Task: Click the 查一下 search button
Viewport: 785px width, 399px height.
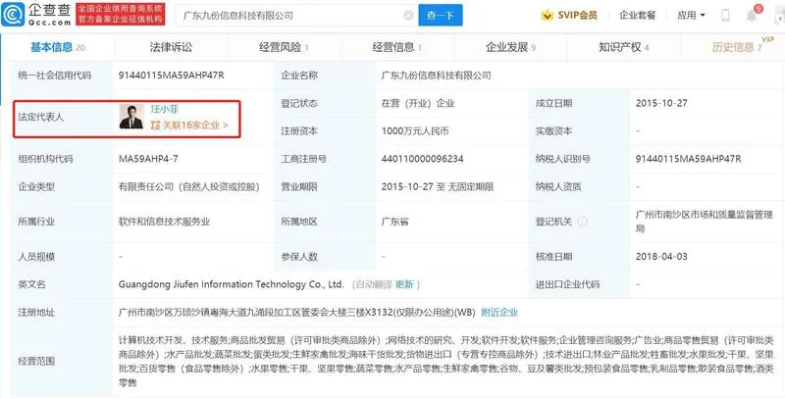Action: (441, 16)
